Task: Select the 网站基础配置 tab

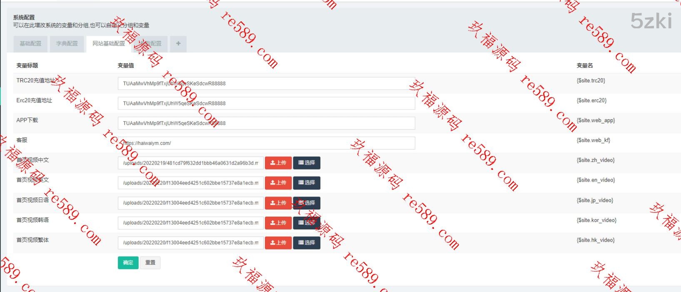Action: (x=109, y=44)
